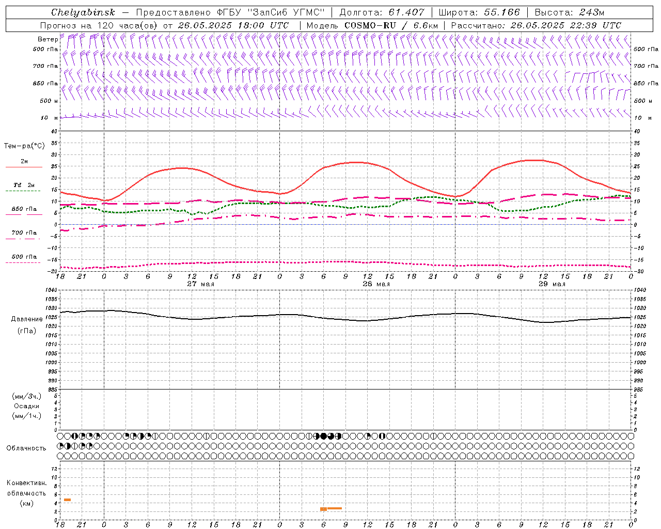Select the "Высота: 243м" header field
Screen dimensions: 661x529
pyautogui.click(x=569, y=12)
